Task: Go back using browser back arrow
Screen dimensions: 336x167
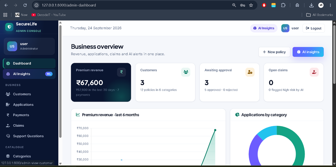Action: pos(6,5)
